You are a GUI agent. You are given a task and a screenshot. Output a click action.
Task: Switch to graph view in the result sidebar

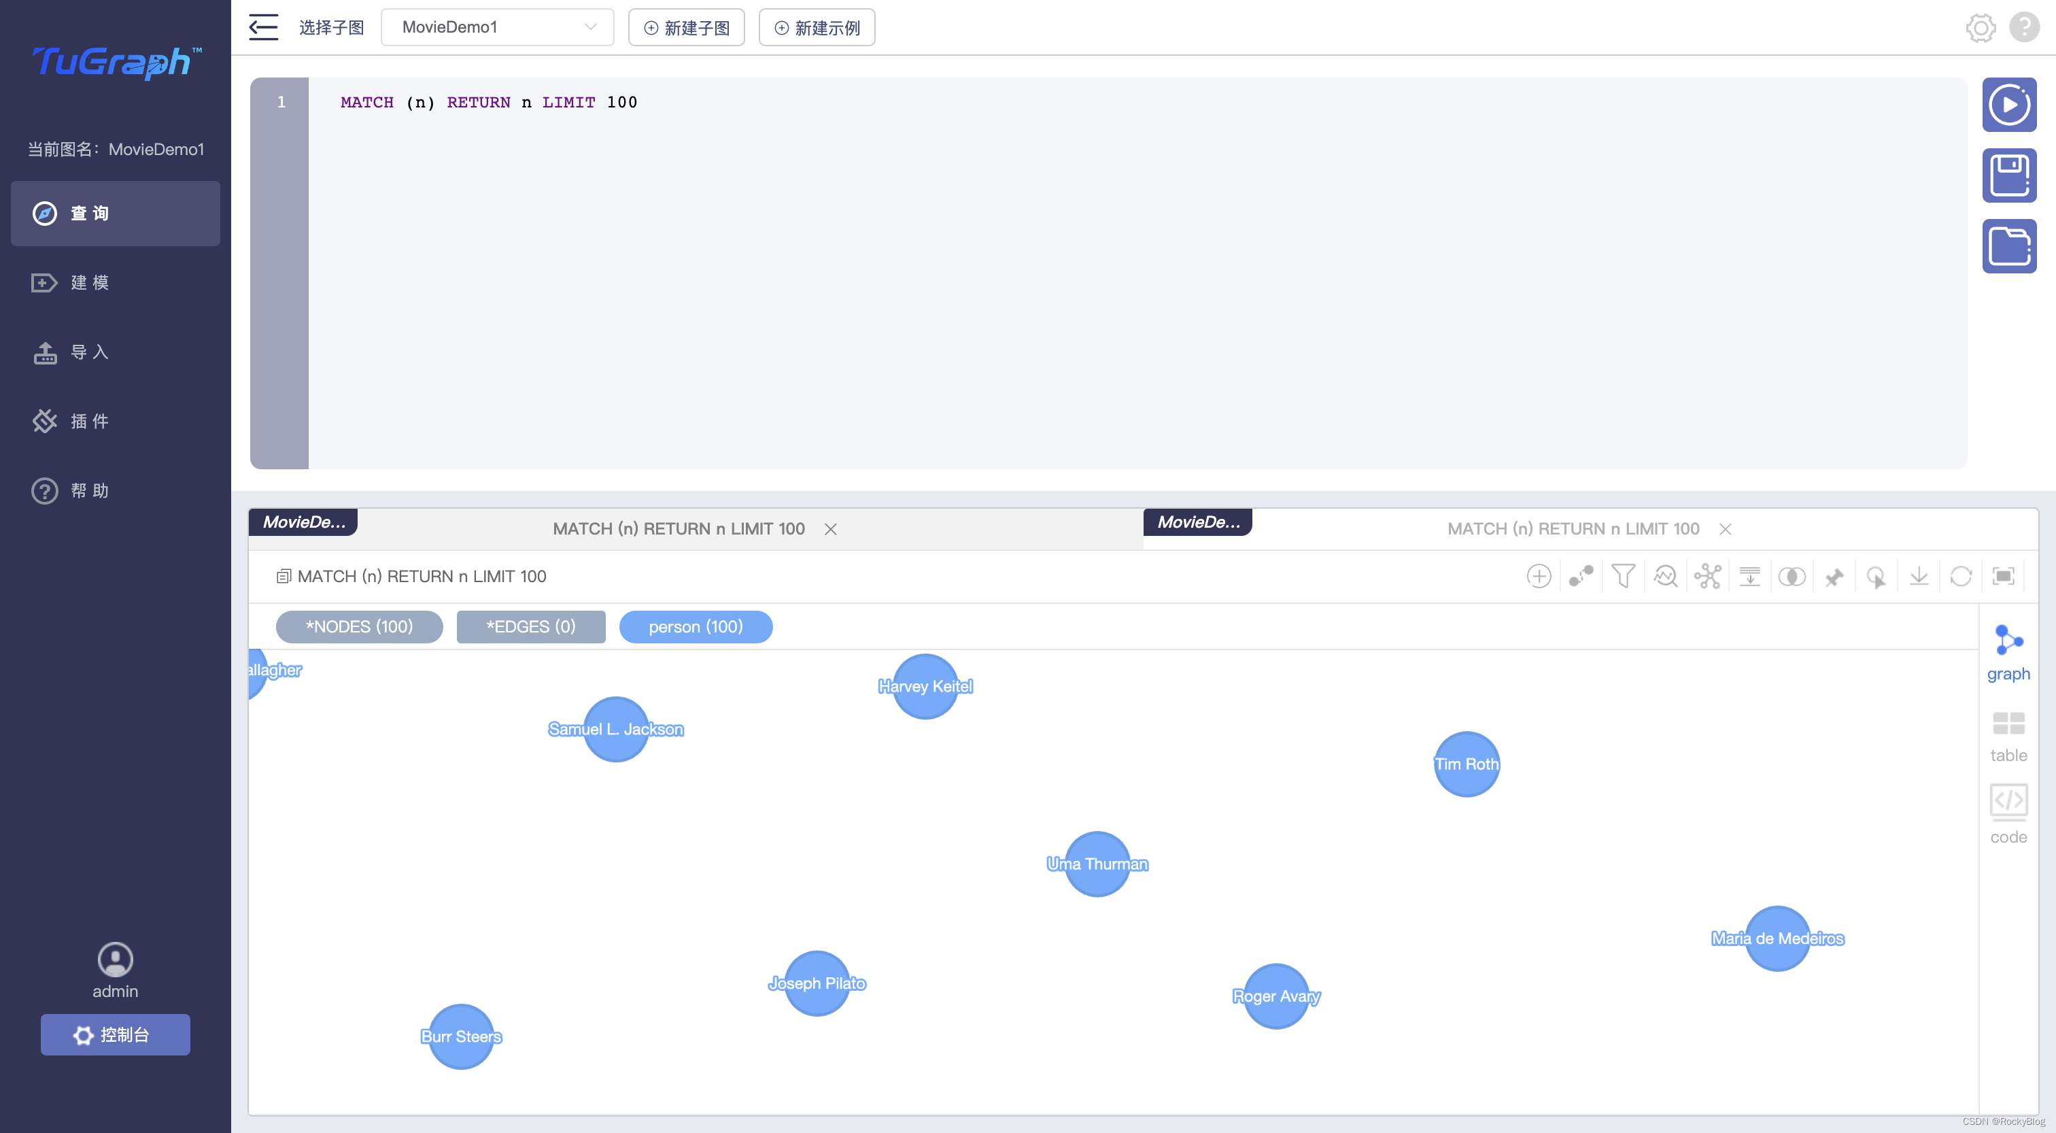(x=2008, y=653)
